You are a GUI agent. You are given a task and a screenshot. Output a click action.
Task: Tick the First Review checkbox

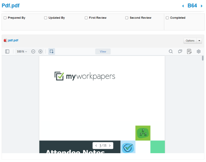[86, 18]
